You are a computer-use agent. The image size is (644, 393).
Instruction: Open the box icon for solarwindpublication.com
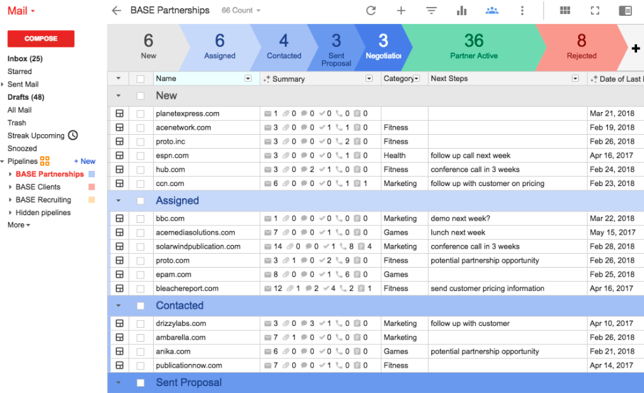(120, 246)
